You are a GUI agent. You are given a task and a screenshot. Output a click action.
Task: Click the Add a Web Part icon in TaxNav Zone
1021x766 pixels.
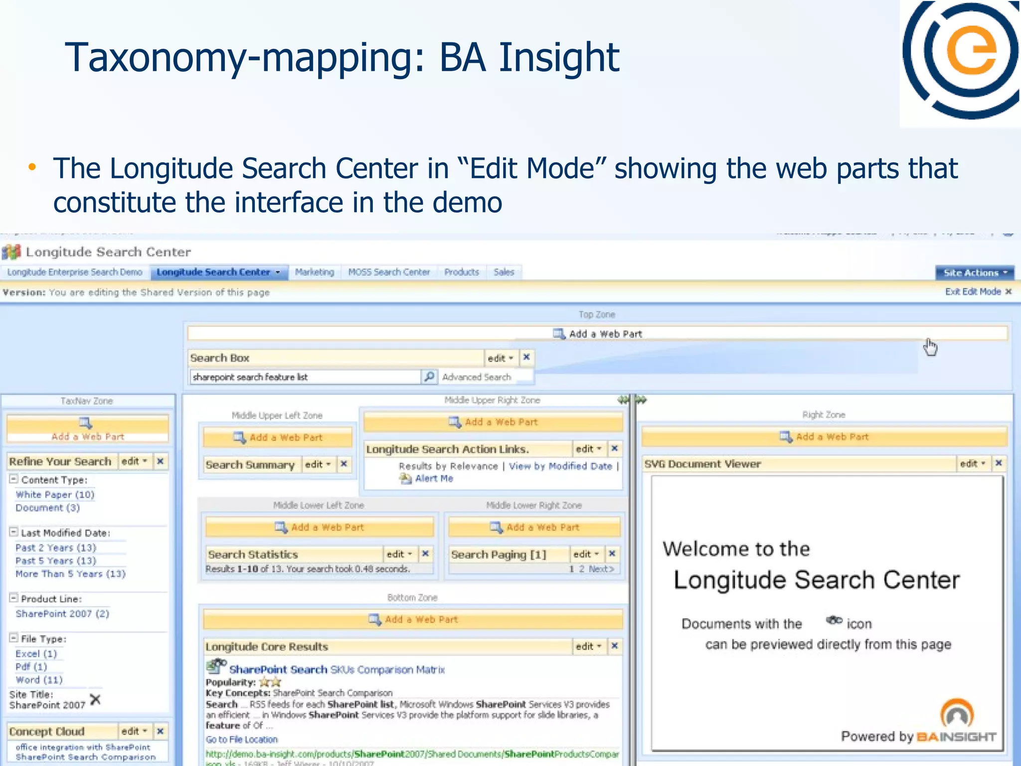tap(86, 423)
